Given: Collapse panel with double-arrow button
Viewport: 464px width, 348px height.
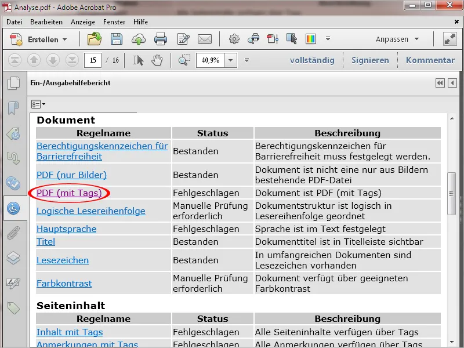Looking at the screenshot, I should 440,83.
